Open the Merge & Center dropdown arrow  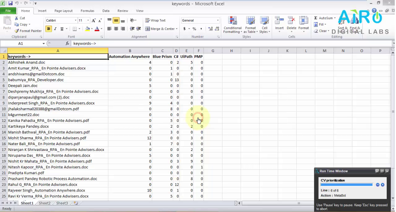pos(177,29)
